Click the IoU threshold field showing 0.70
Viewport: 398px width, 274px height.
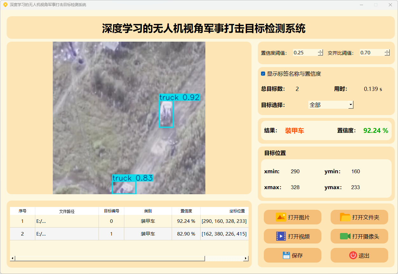click(371, 53)
